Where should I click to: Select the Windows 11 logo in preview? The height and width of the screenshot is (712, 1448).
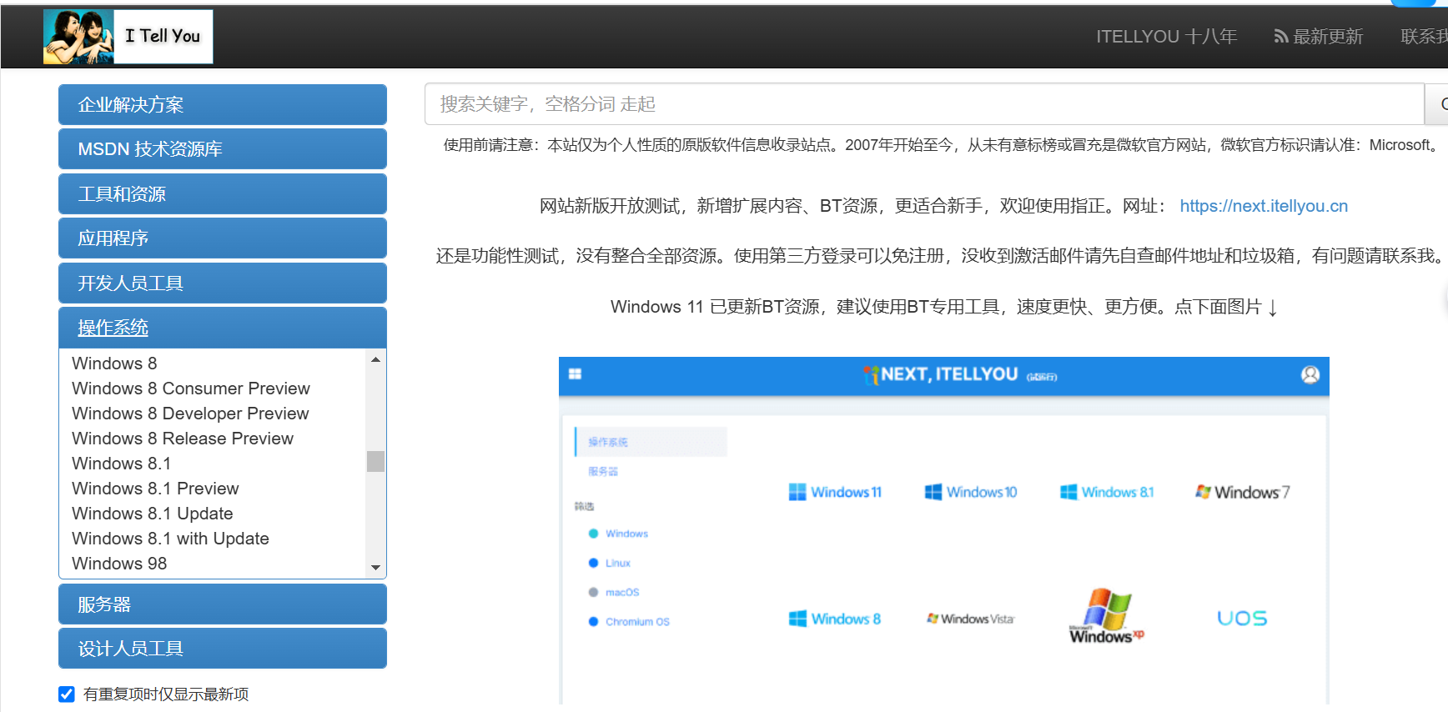[835, 492]
